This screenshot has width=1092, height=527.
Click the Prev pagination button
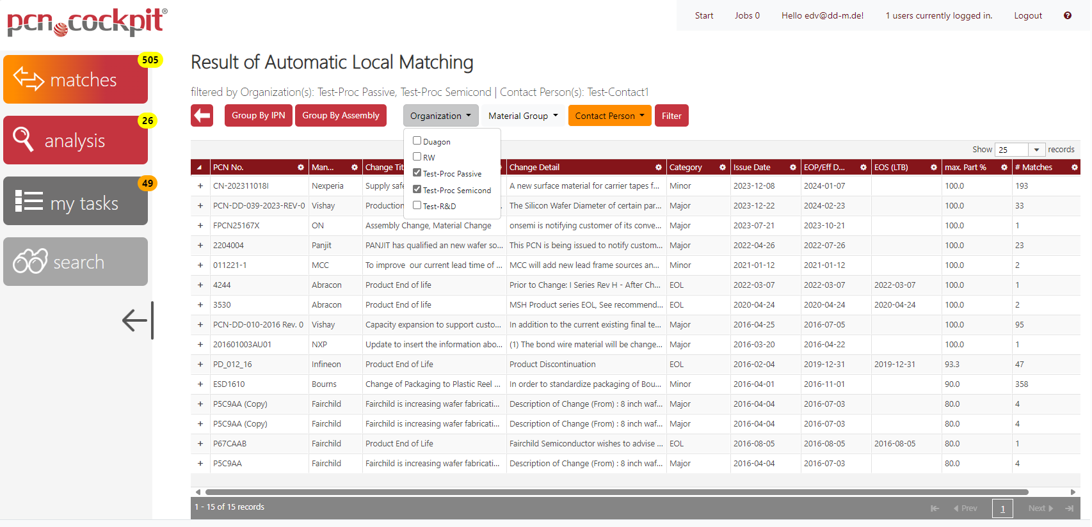[x=965, y=508]
